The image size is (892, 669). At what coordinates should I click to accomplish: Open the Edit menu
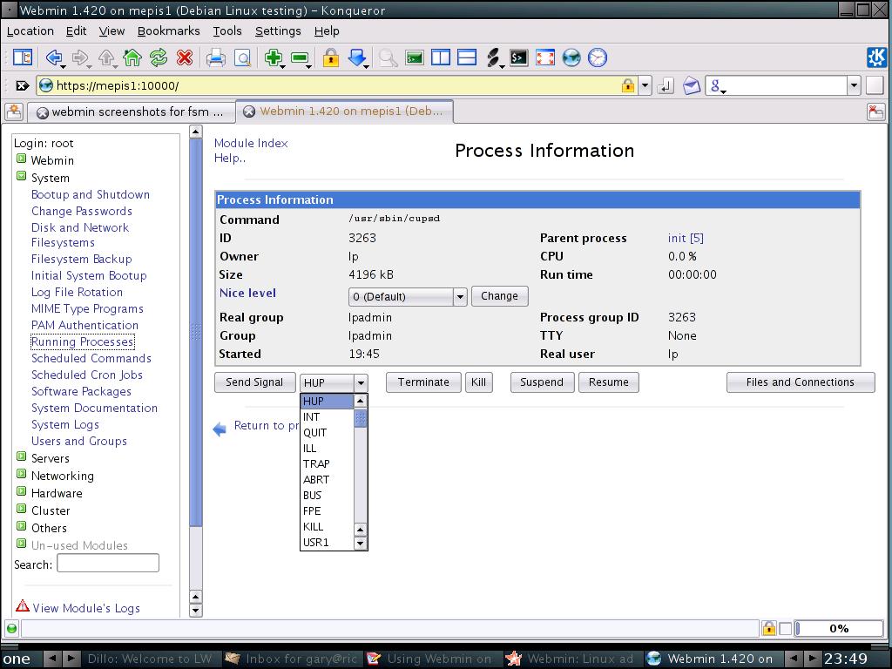77,31
